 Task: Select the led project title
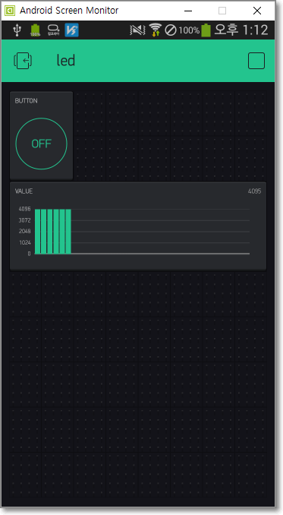point(66,61)
